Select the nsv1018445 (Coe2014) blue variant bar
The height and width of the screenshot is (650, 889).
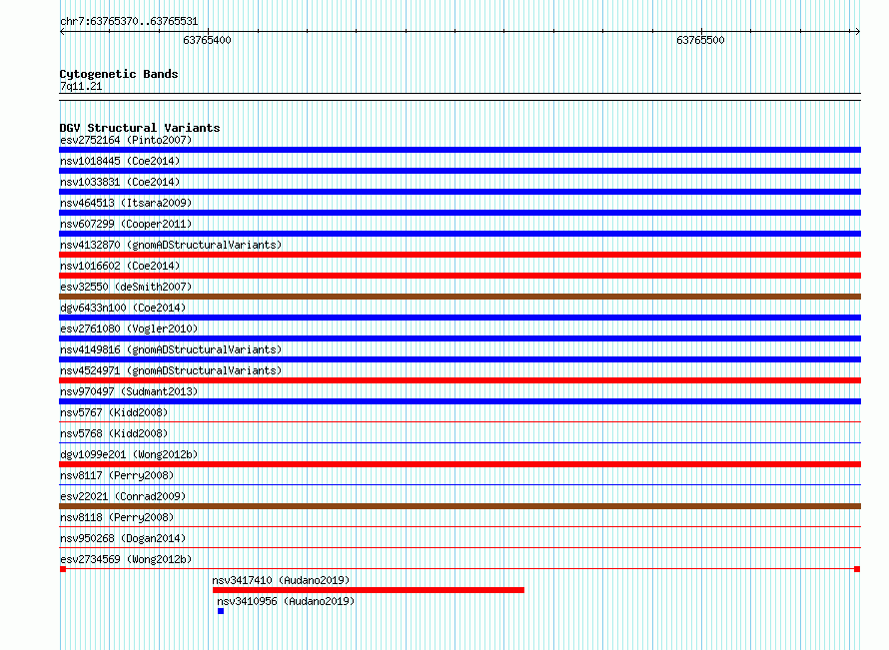point(459,171)
